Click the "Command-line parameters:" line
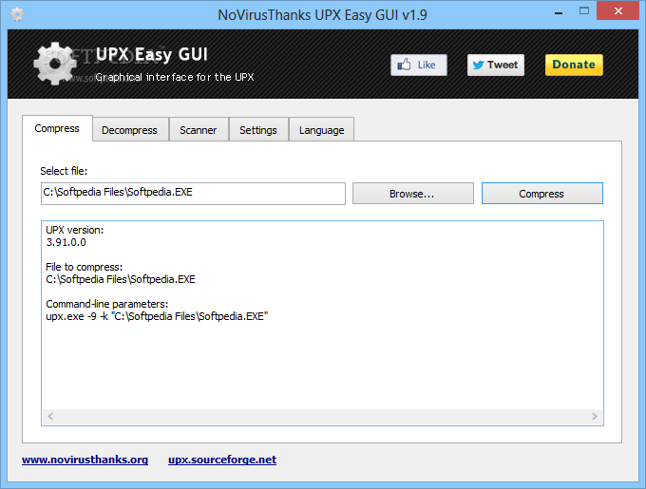This screenshot has height=489, width=646. 107,304
